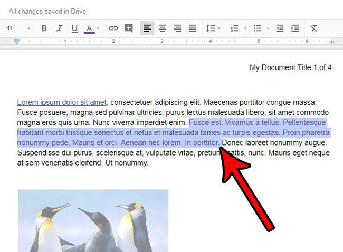Click the insert link icon
The width and height of the screenshot is (343, 252).
point(113,28)
